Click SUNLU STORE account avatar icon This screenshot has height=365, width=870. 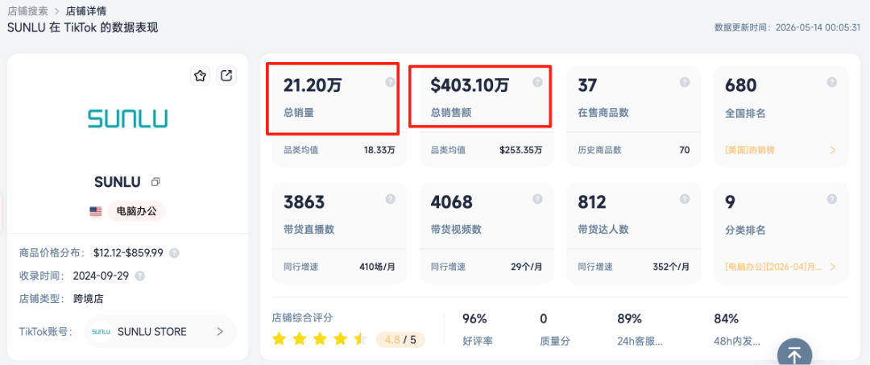pos(101,332)
